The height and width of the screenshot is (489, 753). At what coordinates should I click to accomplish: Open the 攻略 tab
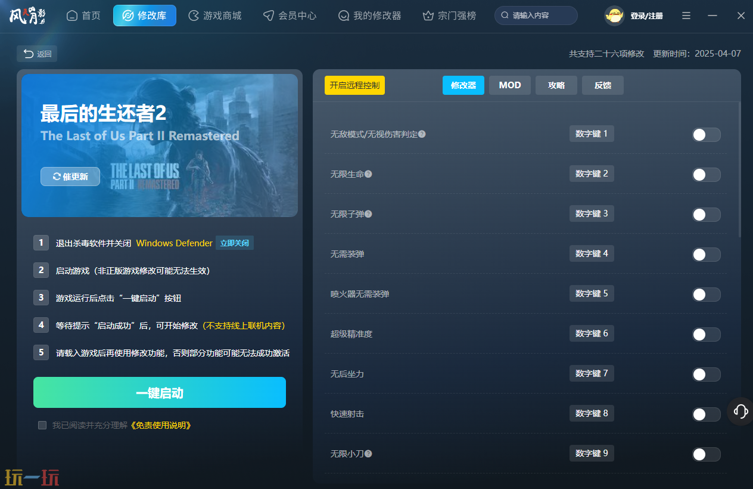point(556,85)
